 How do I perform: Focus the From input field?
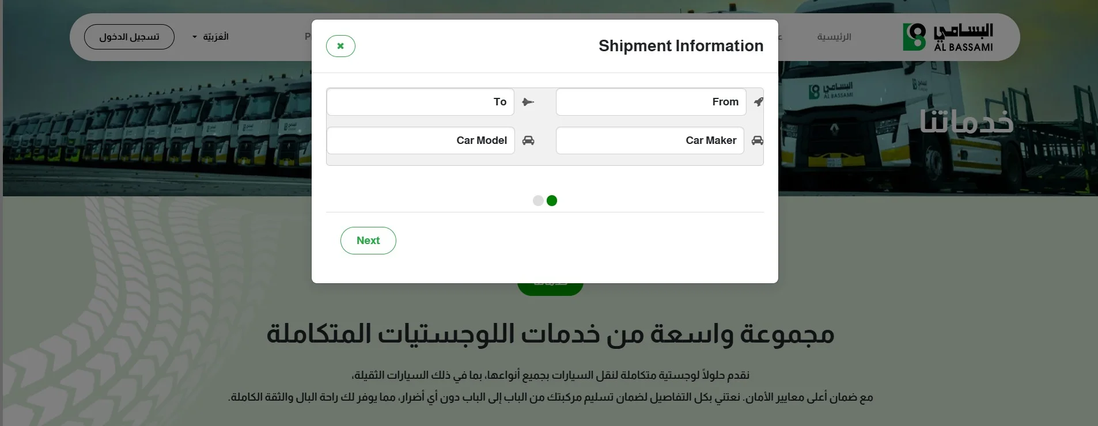(651, 101)
